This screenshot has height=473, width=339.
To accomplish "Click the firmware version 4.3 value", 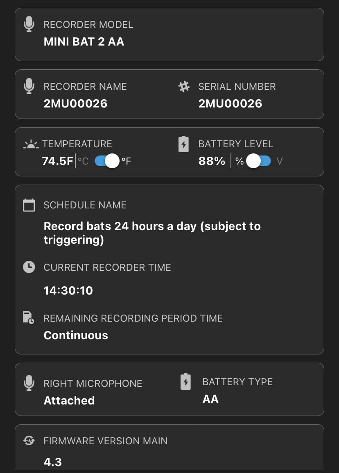I will coord(53,462).
